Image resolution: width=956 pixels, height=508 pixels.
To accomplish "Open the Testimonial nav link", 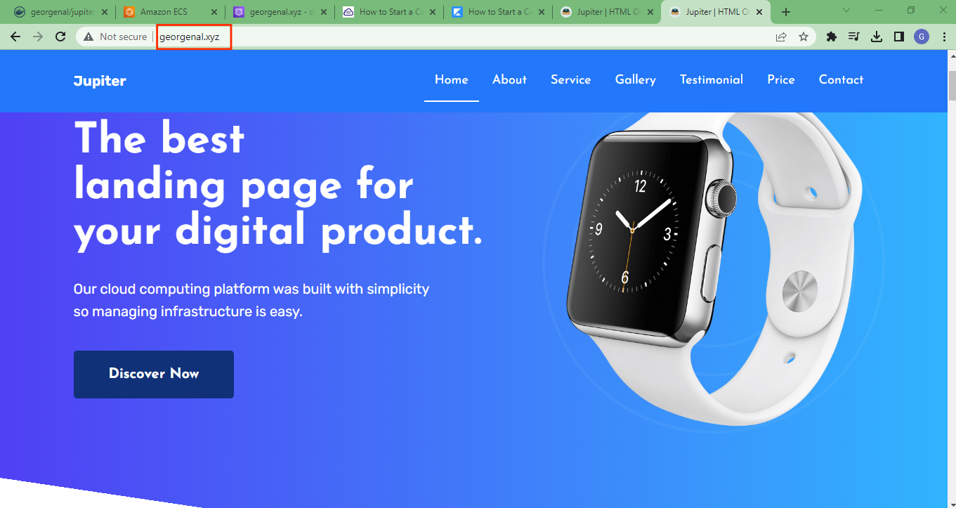I will click(x=712, y=80).
